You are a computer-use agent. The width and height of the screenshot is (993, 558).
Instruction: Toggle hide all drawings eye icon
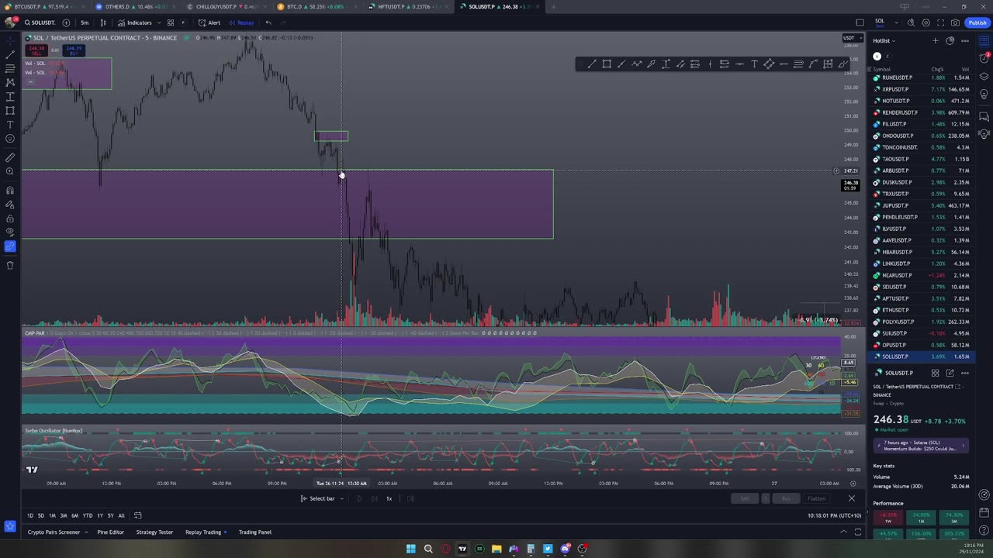pyautogui.click(x=10, y=232)
